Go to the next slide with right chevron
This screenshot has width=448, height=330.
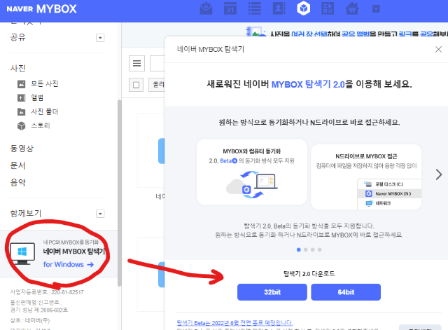(439, 174)
